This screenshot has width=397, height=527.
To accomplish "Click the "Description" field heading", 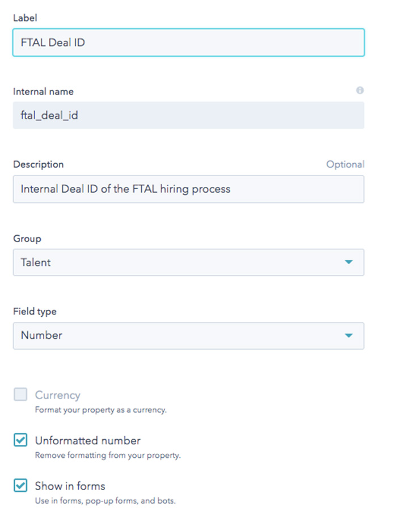I will [x=39, y=164].
